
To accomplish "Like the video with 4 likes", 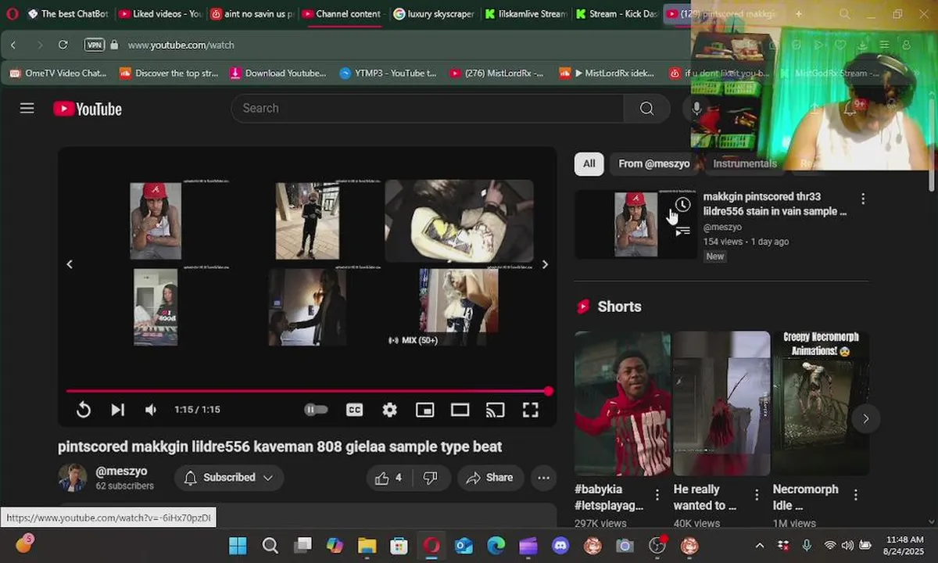I will coord(388,478).
